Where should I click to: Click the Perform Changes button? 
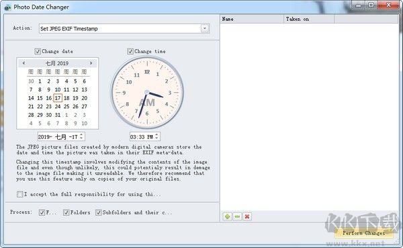(x=363, y=233)
